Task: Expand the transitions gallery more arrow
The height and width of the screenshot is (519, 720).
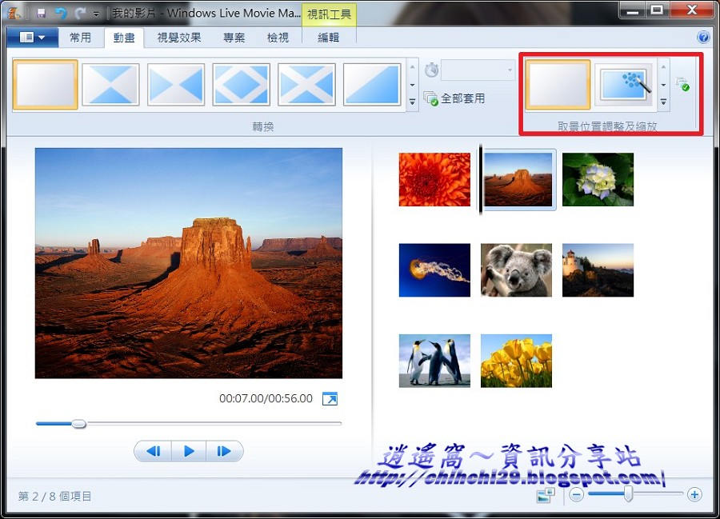Action: 412,102
